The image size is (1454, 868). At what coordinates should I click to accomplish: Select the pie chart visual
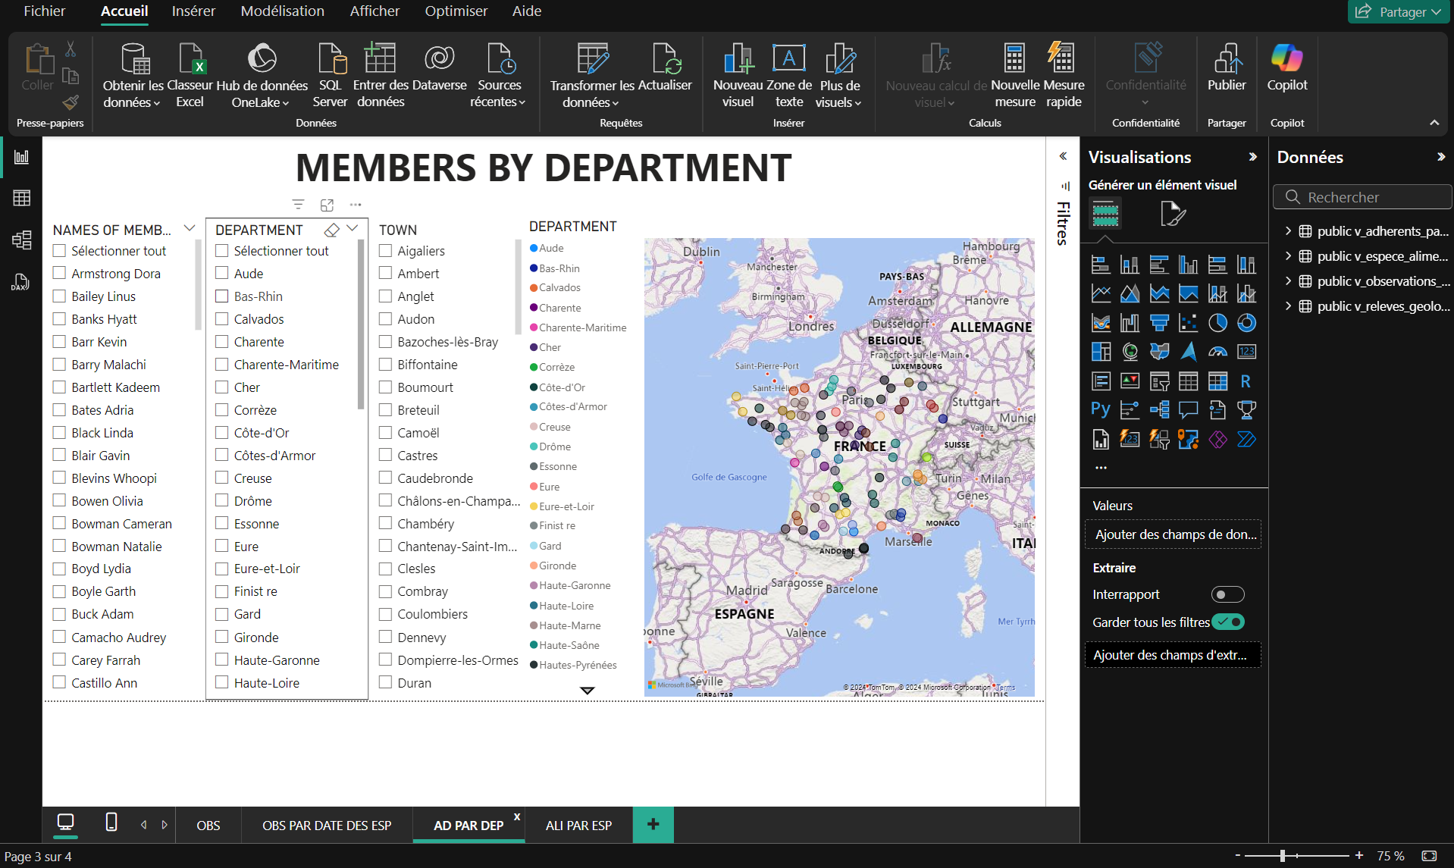pyautogui.click(x=1217, y=322)
